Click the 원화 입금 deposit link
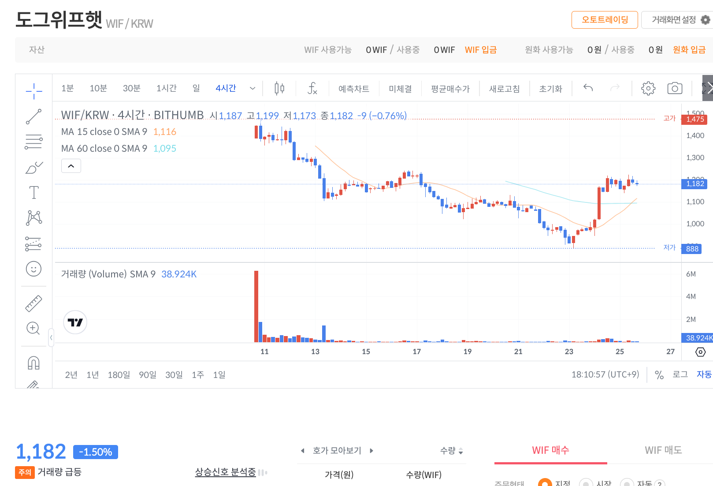The width and height of the screenshot is (713, 486). pos(689,50)
